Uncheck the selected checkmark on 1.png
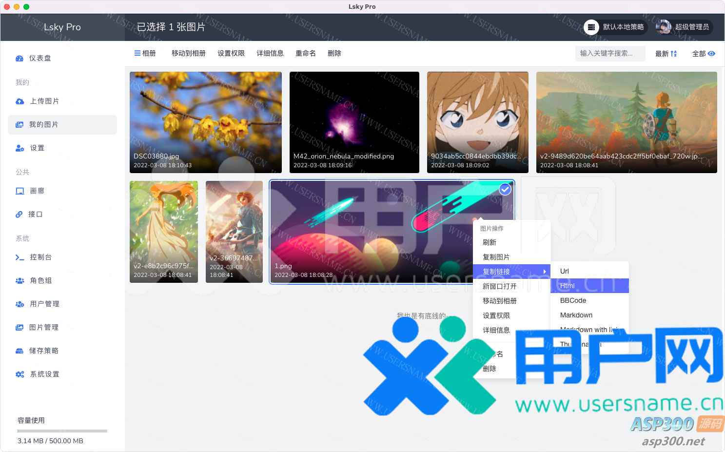Screen dimensions: 725x452 (505, 189)
